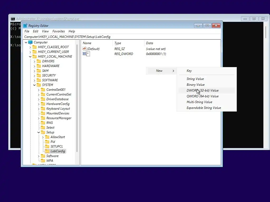Select the HKEY_CURRENT_USER folder icon
Screen dimensions: 270x202
tap(35, 52)
